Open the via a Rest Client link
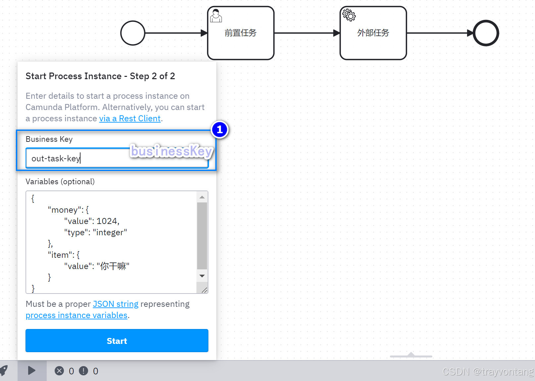 130,119
